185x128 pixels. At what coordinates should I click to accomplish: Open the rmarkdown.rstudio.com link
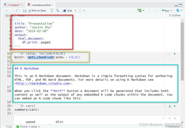point(43,83)
